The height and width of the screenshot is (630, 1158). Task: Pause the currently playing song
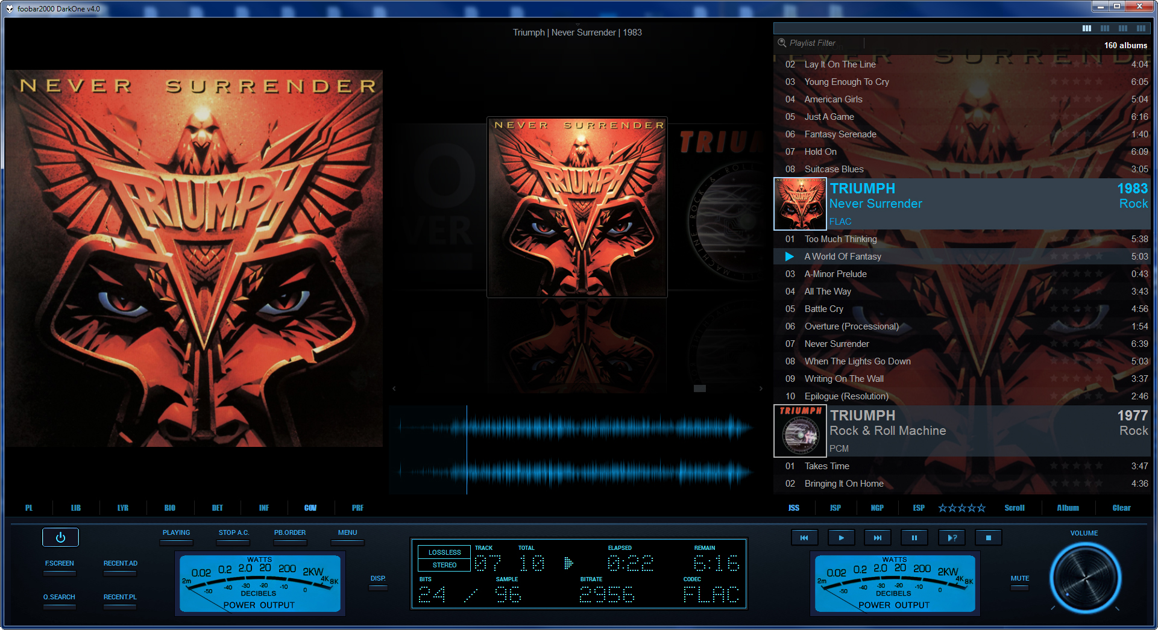click(914, 537)
